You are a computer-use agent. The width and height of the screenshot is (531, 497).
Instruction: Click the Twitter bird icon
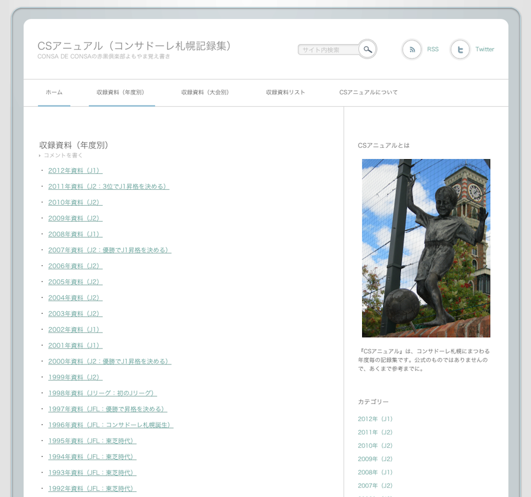coord(460,49)
